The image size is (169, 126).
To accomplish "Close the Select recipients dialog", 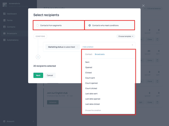I will pos(143,6).
